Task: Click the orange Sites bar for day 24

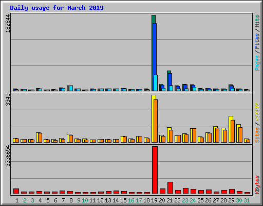Action: point(194,135)
